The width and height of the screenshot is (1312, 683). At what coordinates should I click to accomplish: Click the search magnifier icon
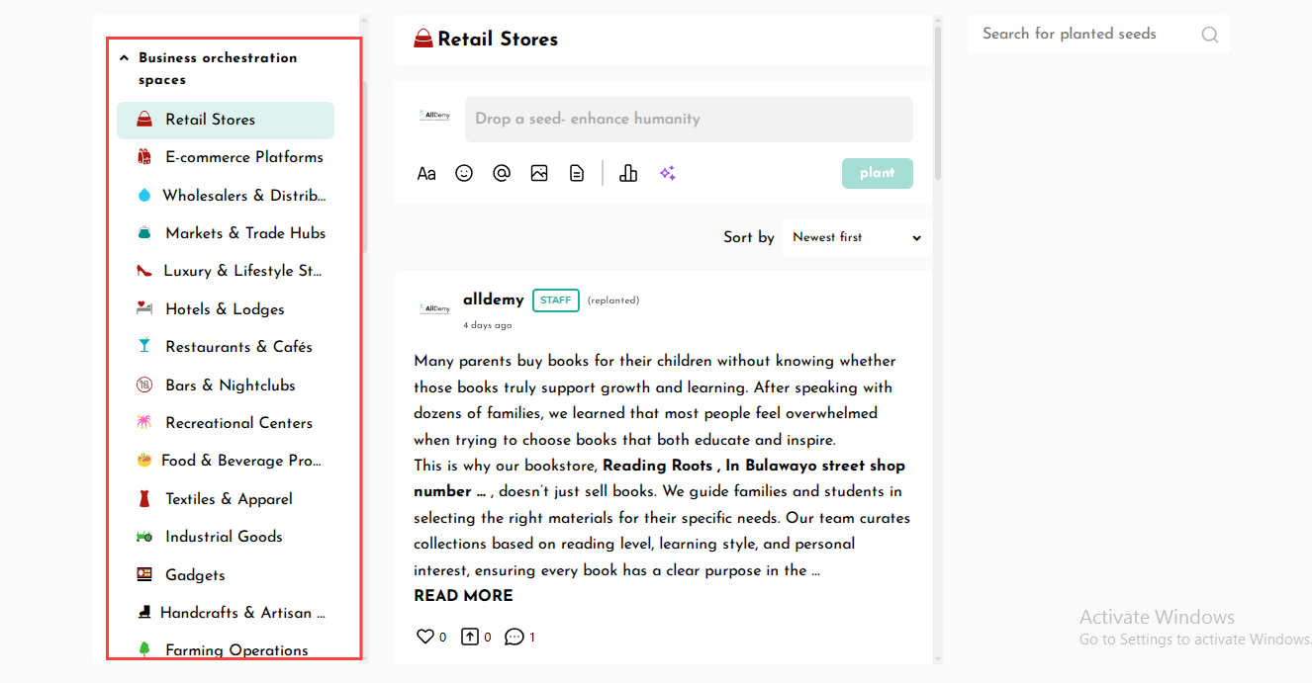pos(1209,35)
